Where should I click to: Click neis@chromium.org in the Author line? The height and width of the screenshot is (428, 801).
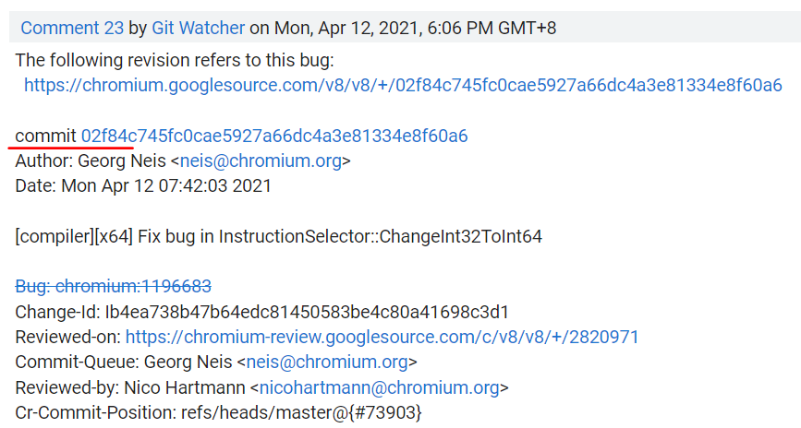pos(261,161)
